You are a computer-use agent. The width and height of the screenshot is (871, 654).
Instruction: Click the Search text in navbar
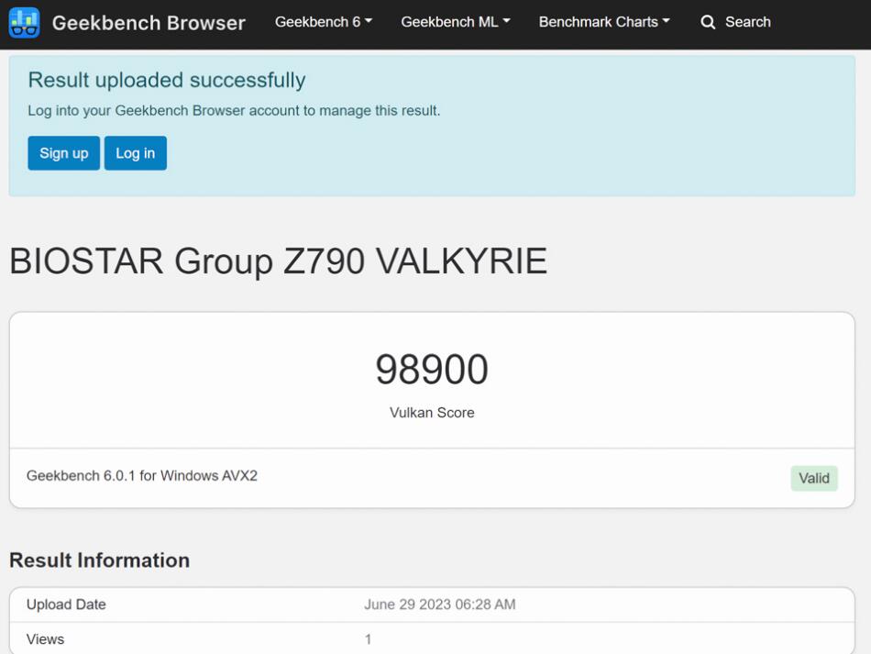[747, 22]
